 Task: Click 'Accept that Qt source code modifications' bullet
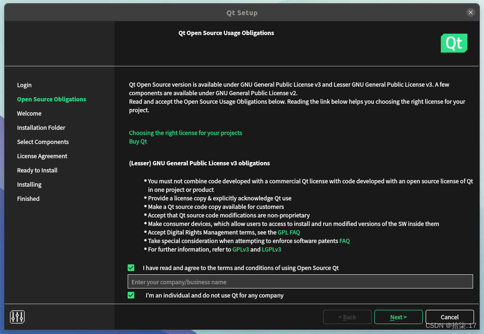click(229, 216)
